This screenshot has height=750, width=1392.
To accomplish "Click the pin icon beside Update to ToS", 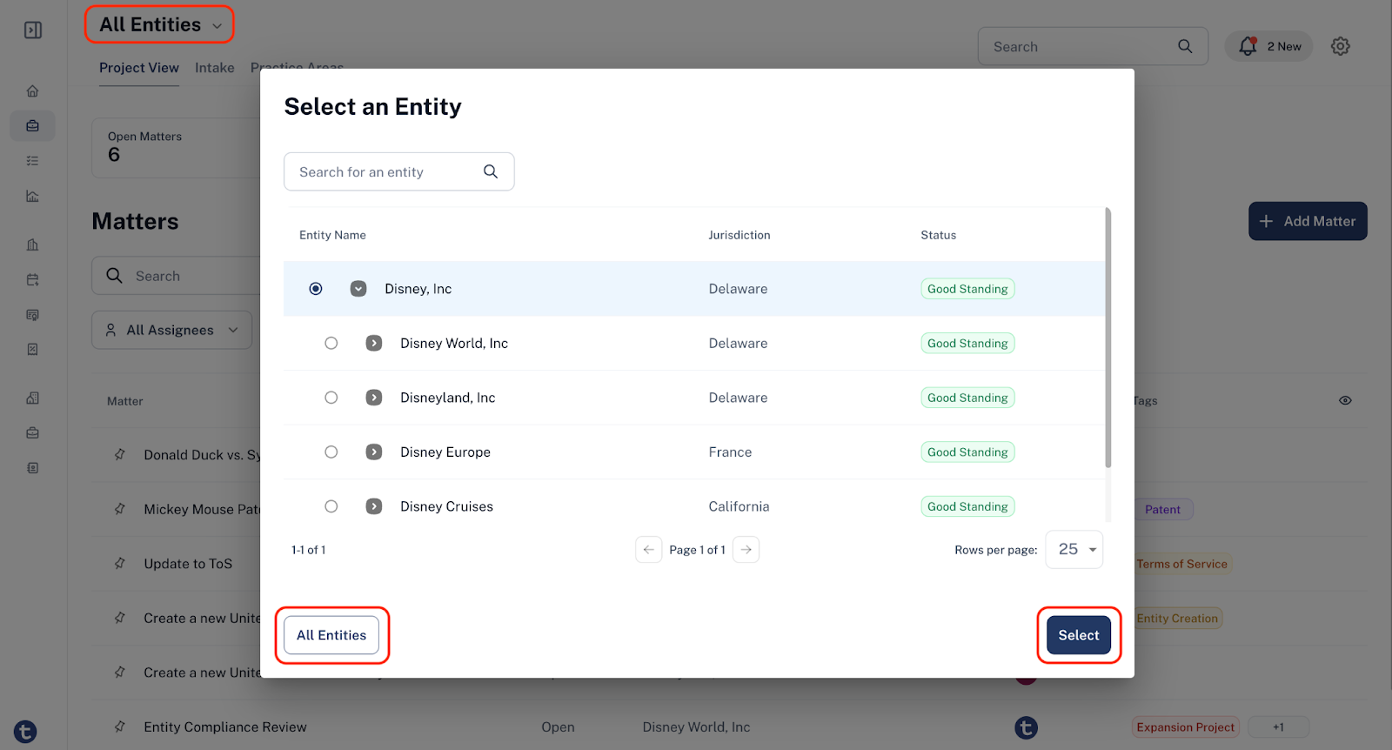I will pos(120,563).
